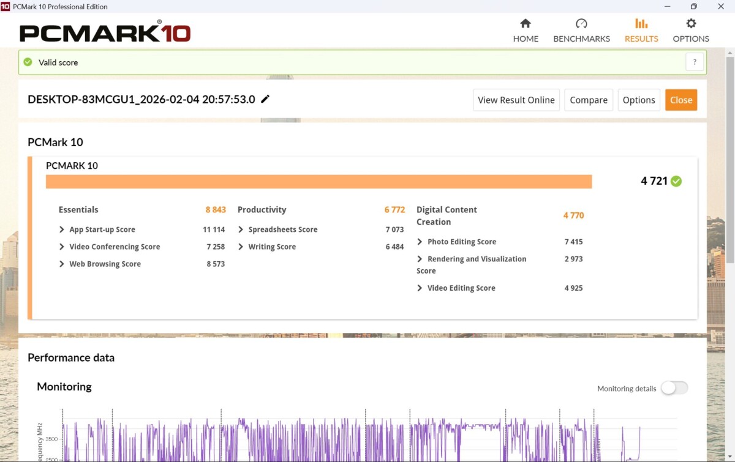Expand the Web Browsing Score row
Screen dimensions: 735x462
click(62, 264)
